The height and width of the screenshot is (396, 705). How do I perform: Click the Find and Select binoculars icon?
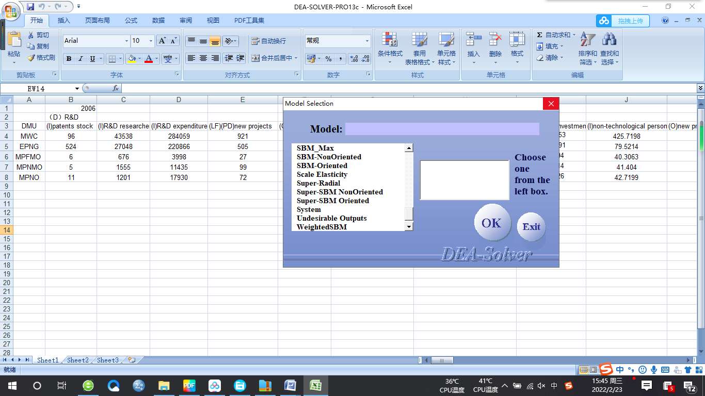click(610, 40)
